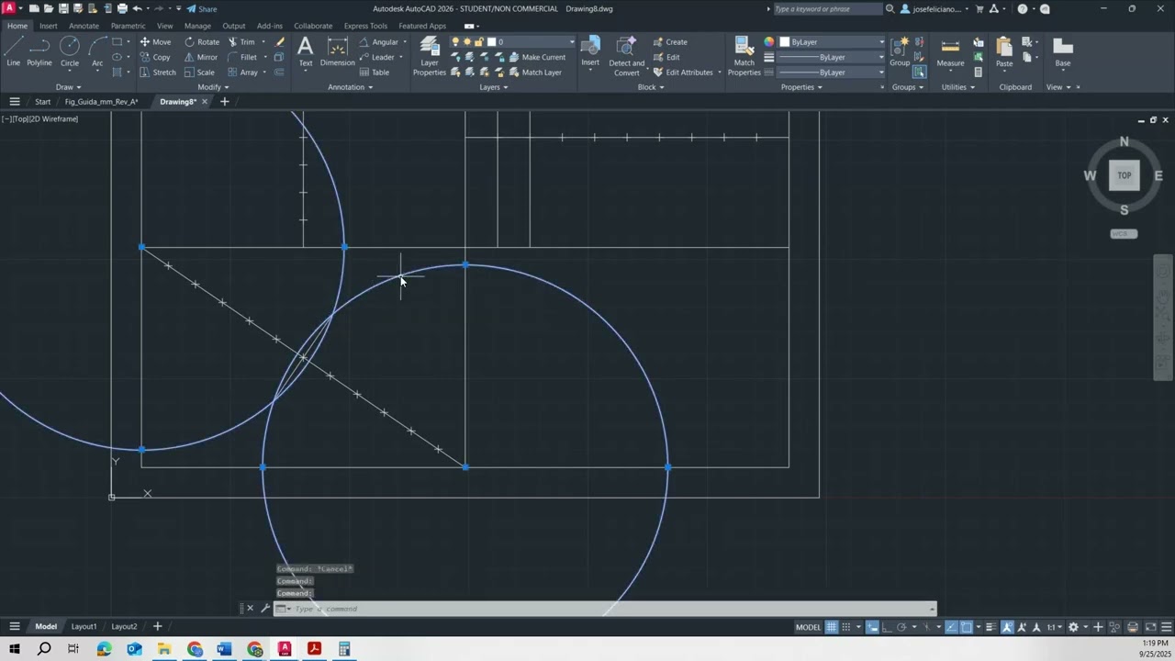Expand the Annotation panel
The height and width of the screenshot is (661, 1175).
tap(351, 87)
